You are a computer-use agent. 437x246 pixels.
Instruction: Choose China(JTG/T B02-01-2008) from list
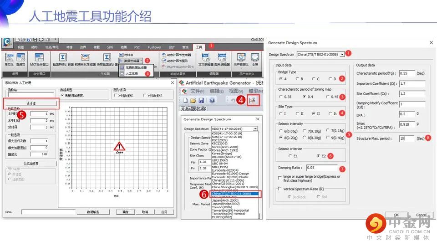click(235, 194)
